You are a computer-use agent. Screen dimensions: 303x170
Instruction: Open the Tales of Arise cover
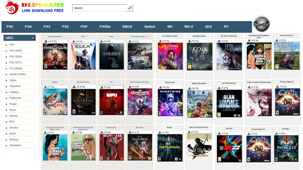[140, 146]
